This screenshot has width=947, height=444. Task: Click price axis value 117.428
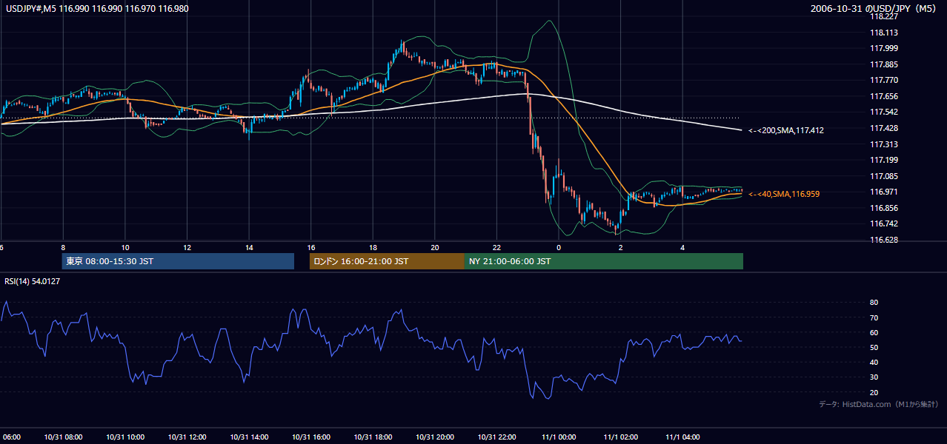click(884, 128)
